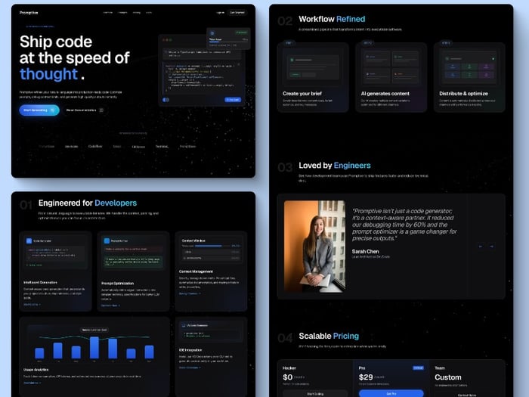
Task: Click the Prompt Optimization title
Action: pyautogui.click(x=117, y=284)
